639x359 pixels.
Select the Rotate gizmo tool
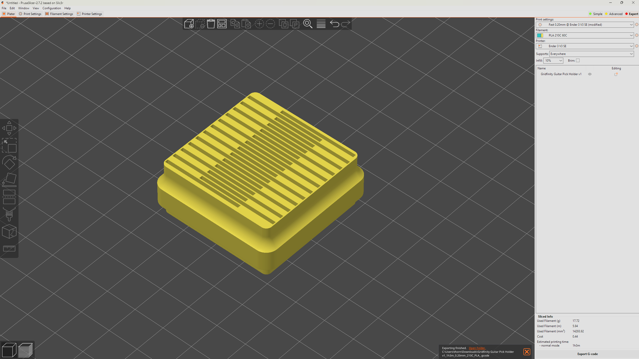click(9, 163)
